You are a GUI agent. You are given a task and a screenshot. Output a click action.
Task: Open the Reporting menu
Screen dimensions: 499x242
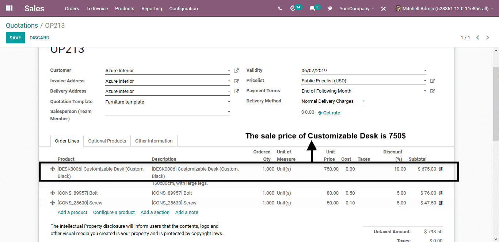152,8
